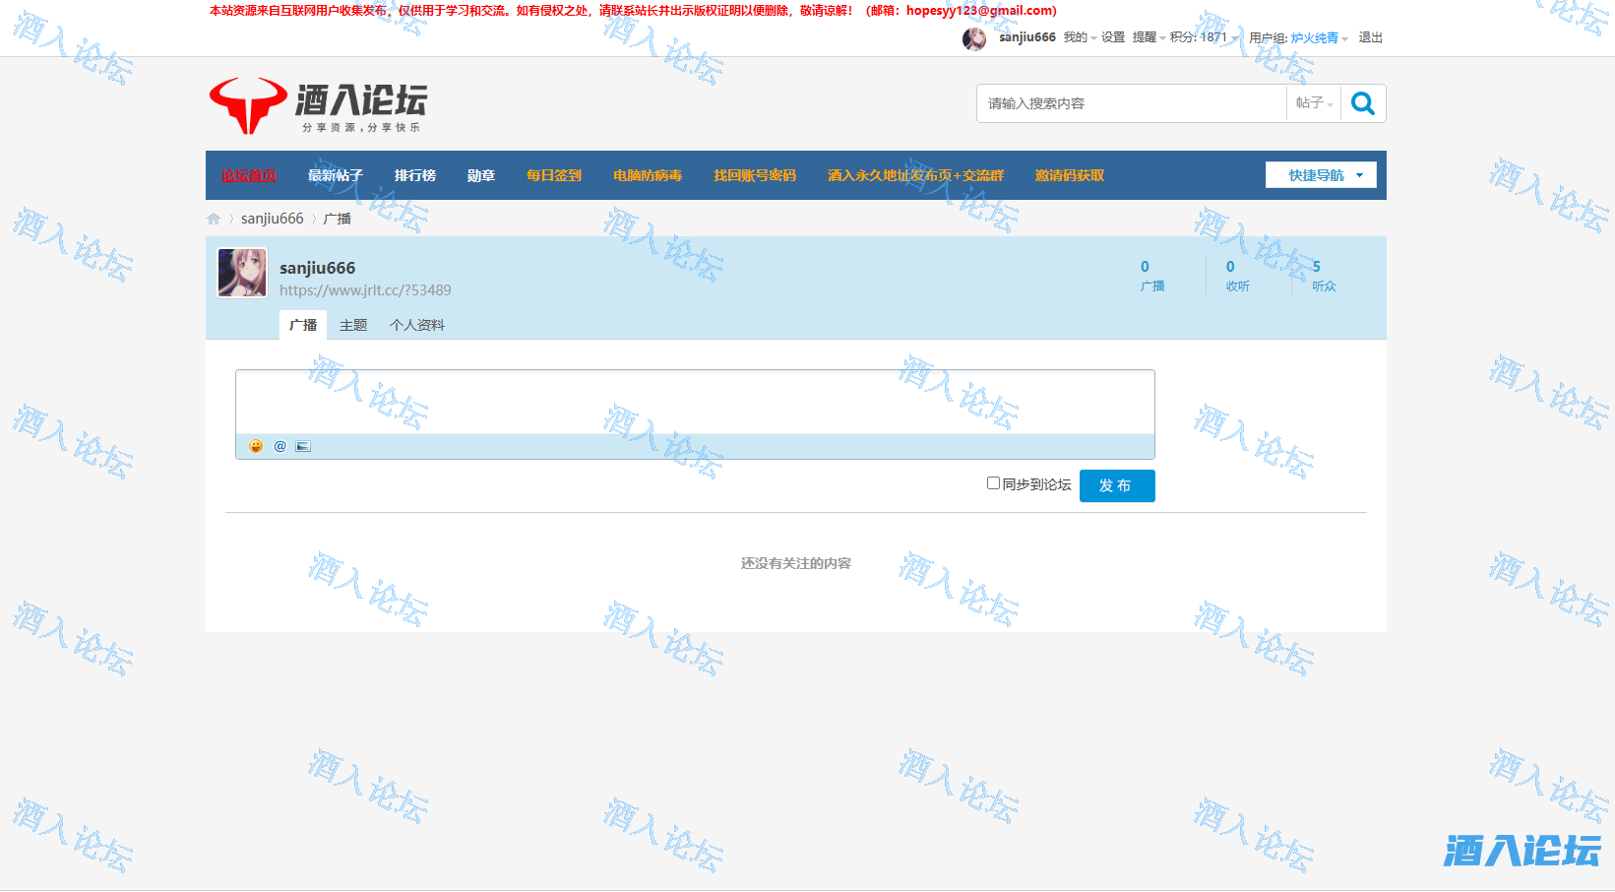
Task: Click the @ mention icon in editor toolbar
Action: [x=280, y=446]
